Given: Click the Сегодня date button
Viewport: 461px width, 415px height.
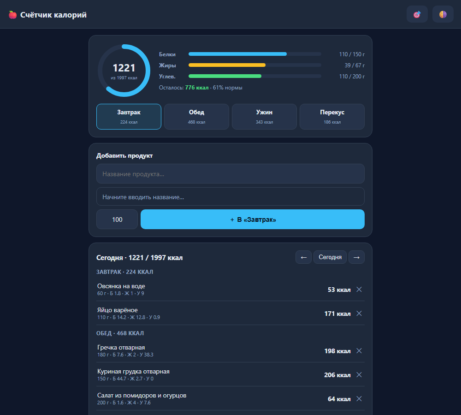Looking at the screenshot, I should [330, 257].
